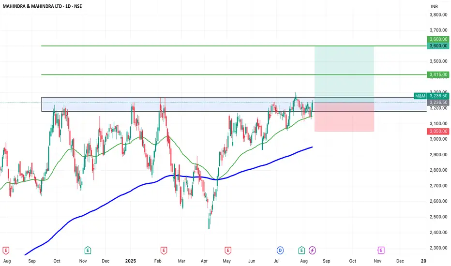Click the red earnings E marker above May
The image size is (451, 266).
[228, 251]
